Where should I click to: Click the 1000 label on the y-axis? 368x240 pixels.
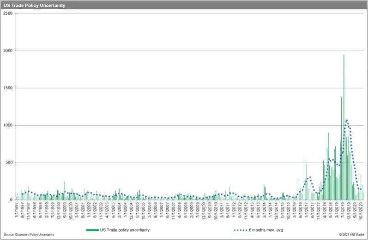(x=8, y=125)
